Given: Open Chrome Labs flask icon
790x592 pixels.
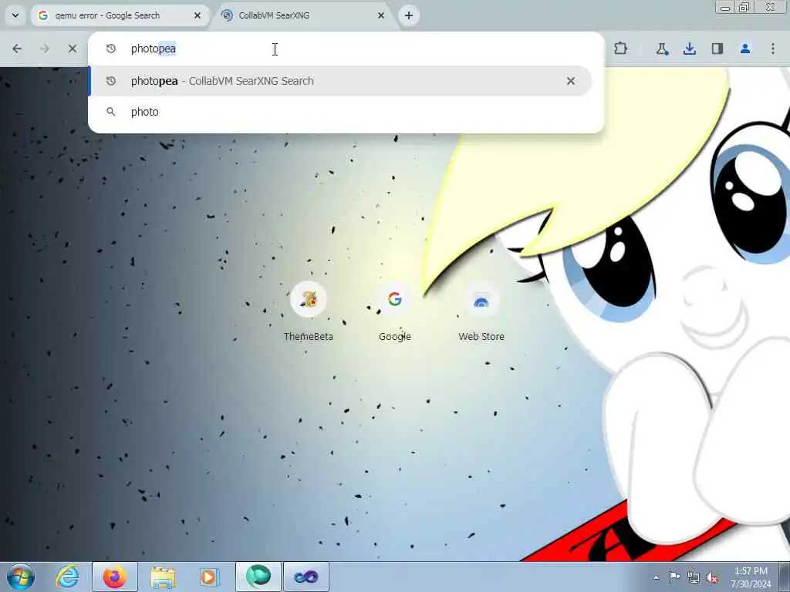Looking at the screenshot, I should coord(662,49).
